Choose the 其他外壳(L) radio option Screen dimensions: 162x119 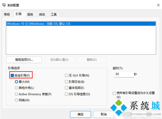tap(16, 88)
